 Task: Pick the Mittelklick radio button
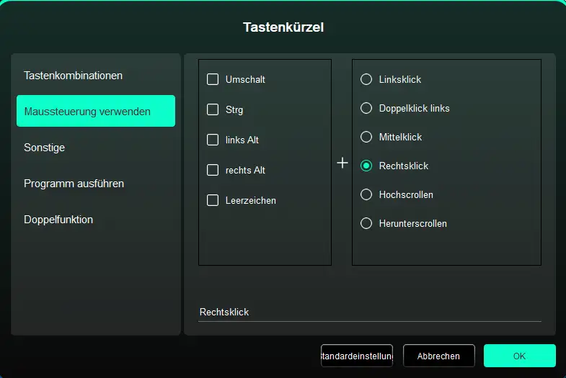coord(366,137)
